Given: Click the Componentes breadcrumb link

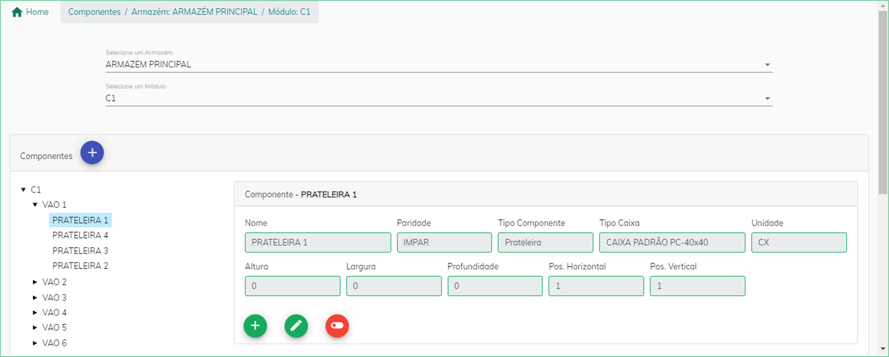Looking at the screenshot, I should [x=94, y=12].
